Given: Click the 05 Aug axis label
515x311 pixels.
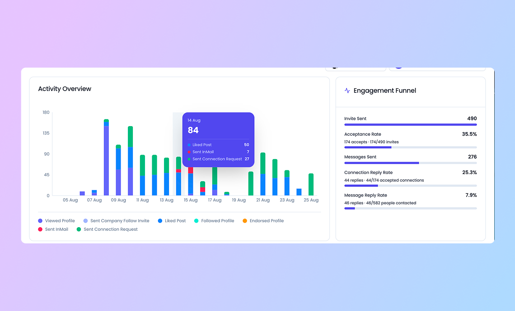Looking at the screenshot, I should tap(70, 200).
